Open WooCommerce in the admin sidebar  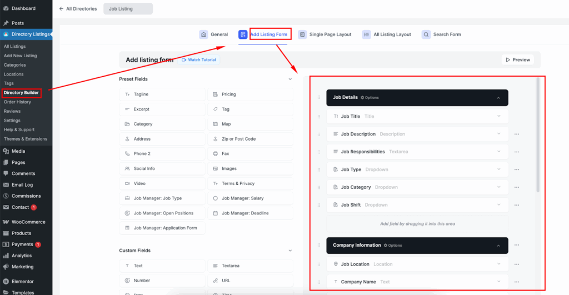pyautogui.click(x=28, y=222)
